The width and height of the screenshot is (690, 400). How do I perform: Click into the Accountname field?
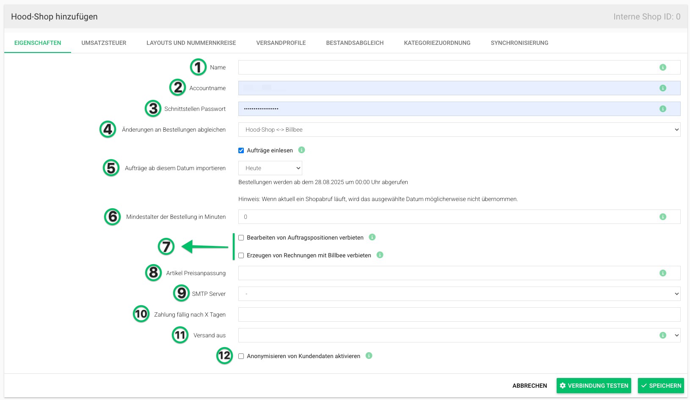click(459, 88)
